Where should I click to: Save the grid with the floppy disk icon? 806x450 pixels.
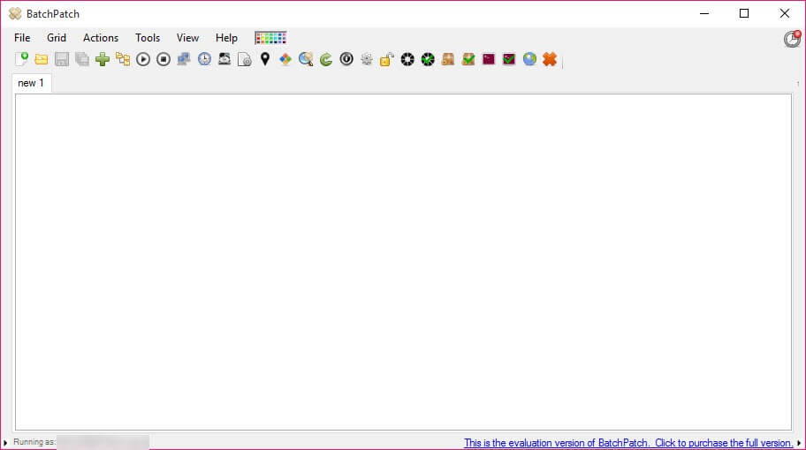pyautogui.click(x=62, y=59)
